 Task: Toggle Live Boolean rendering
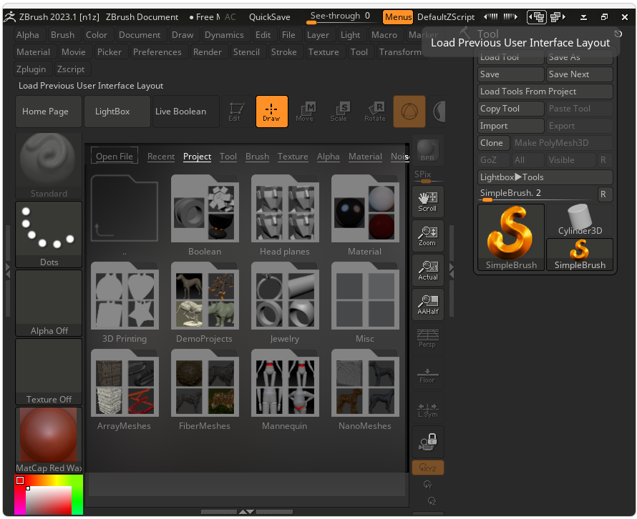[x=180, y=112]
